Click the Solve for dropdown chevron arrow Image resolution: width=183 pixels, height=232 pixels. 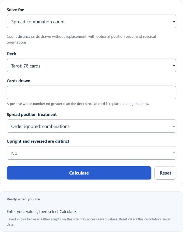pos(174,22)
